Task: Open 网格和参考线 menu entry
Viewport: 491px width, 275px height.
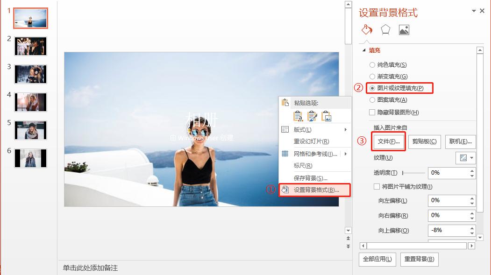Action: coord(315,154)
